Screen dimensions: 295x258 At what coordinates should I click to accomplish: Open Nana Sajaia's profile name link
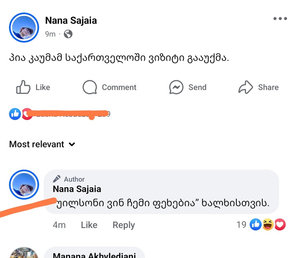click(x=71, y=20)
